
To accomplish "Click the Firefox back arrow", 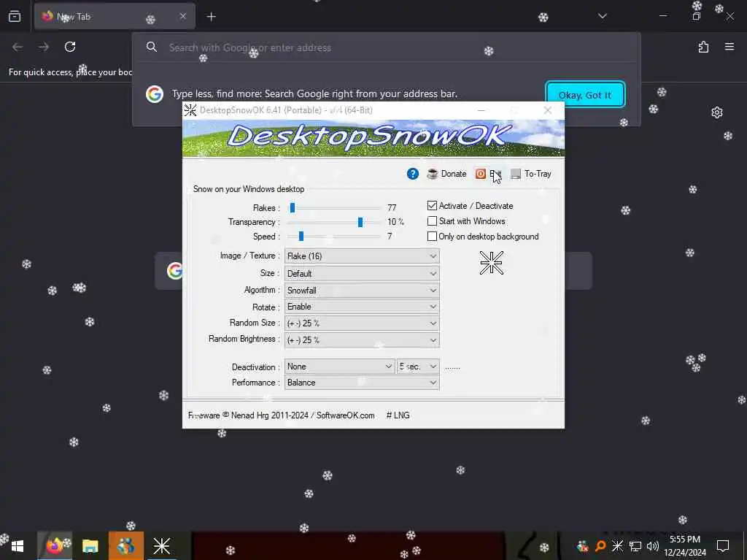I will click(18, 47).
